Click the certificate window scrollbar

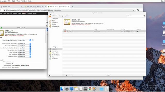[46, 36]
